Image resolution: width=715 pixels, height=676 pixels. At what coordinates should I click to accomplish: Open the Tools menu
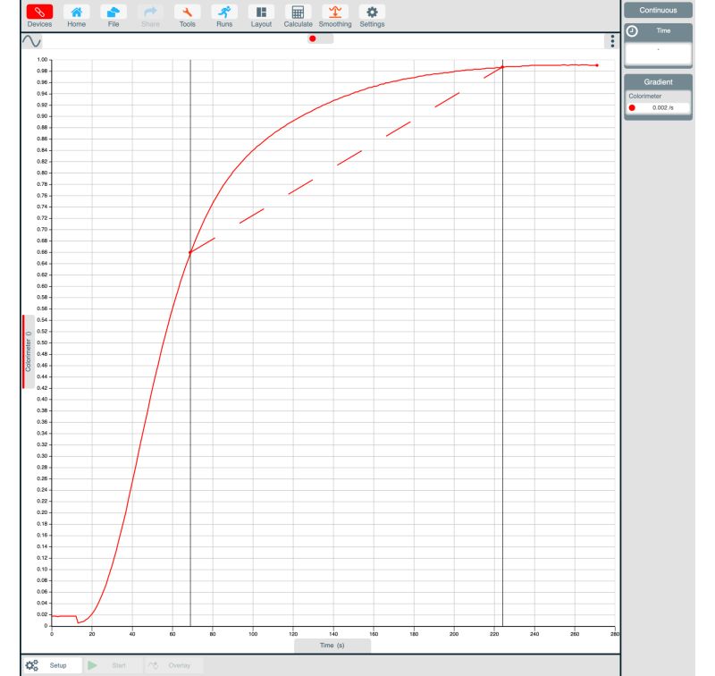187,15
